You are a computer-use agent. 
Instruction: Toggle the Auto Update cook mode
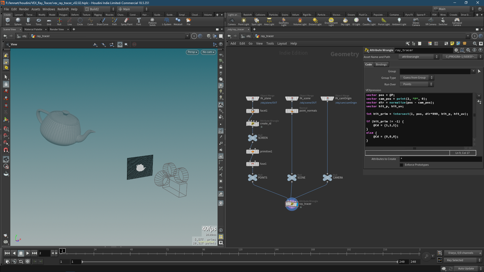[x=468, y=269]
